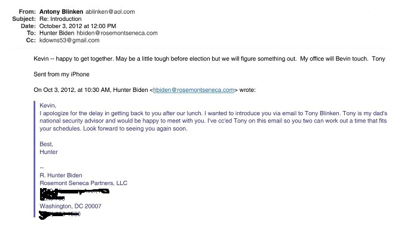Viewport: 398px width, 243px height.
Task: Click Cc address kdowns53@gmail.com
Action: point(69,41)
